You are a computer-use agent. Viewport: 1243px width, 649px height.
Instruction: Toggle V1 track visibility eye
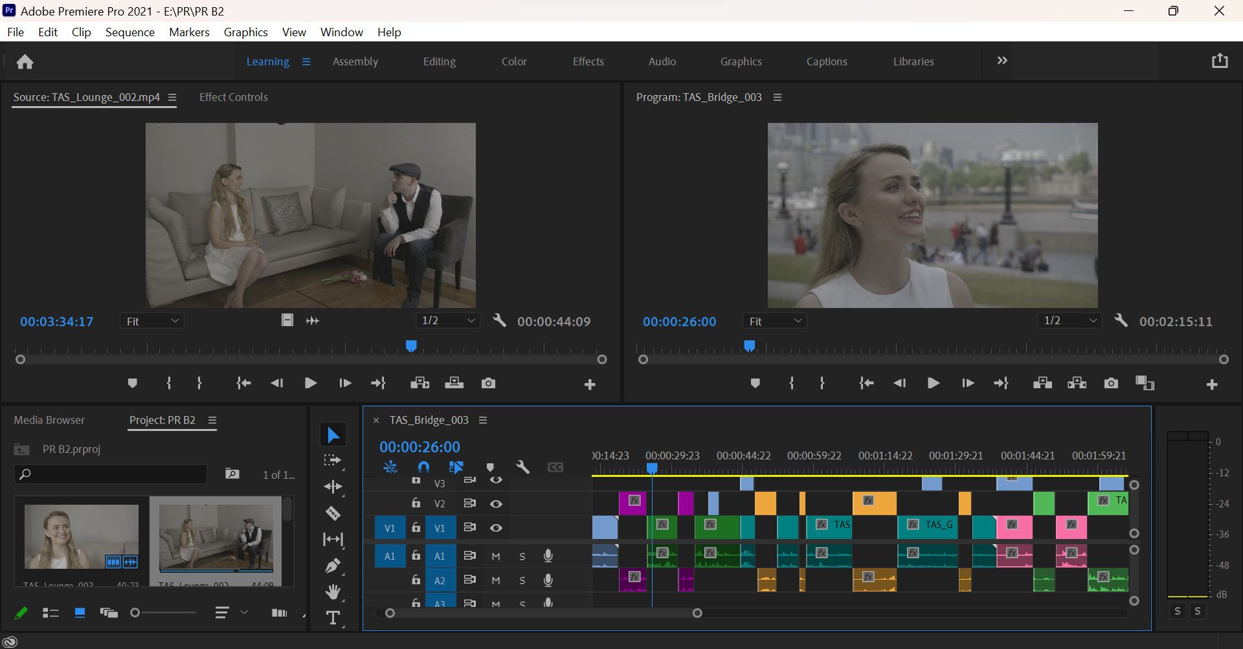[x=496, y=528]
